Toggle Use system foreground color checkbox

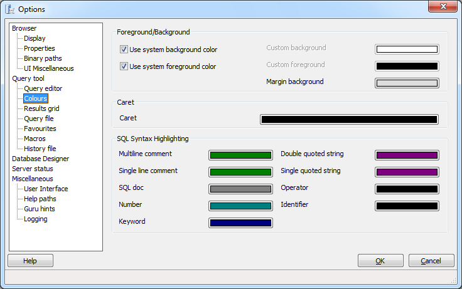(124, 66)
